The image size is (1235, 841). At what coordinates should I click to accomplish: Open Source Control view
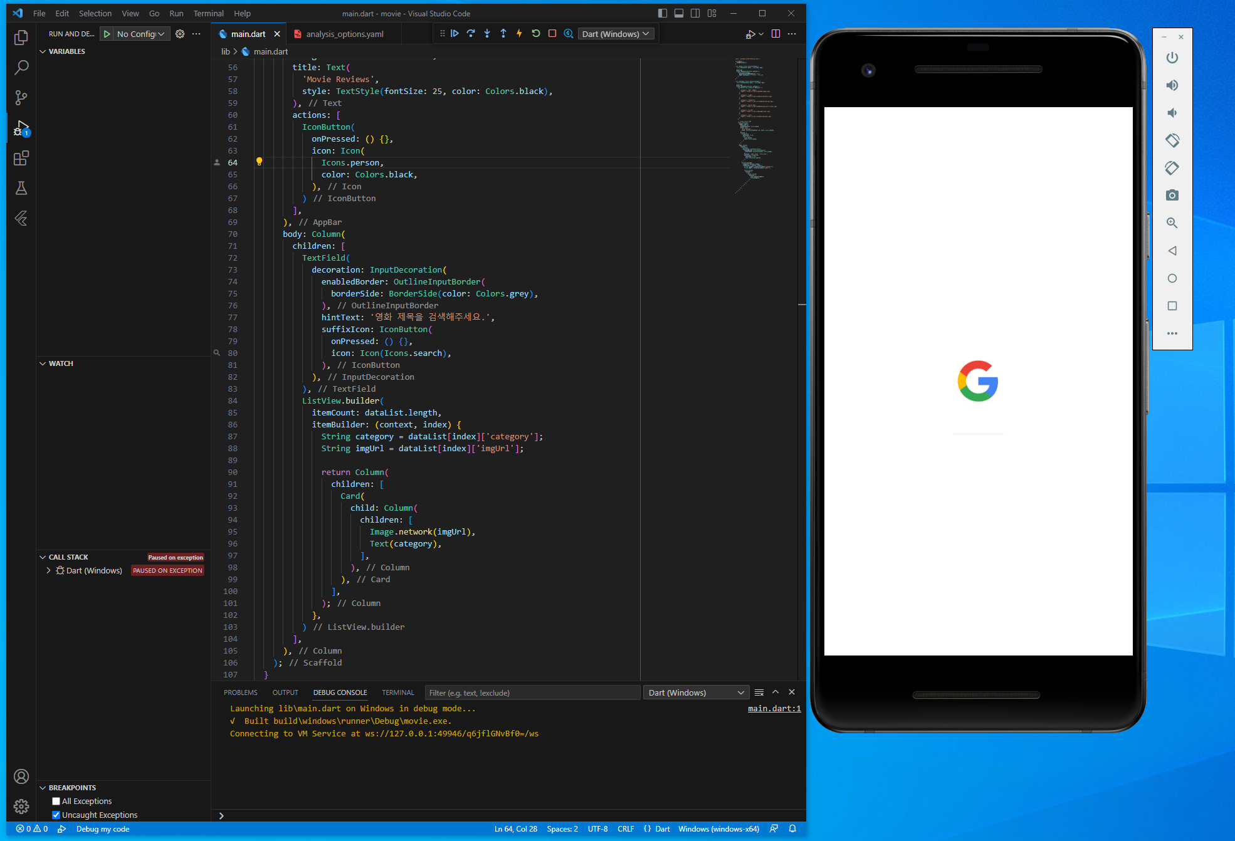click(21, 98)
